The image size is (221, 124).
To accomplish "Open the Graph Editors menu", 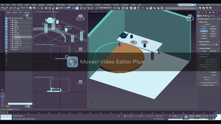I will (x=61, y=5).
